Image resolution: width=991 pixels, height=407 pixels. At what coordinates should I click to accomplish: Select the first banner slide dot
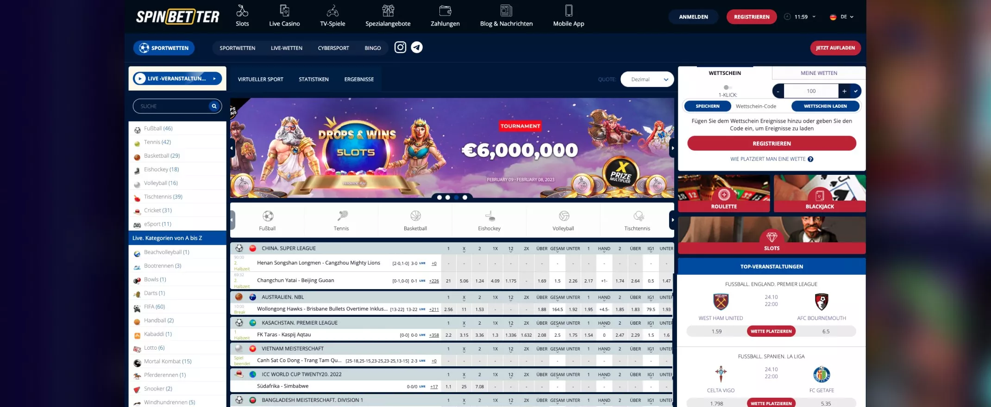[439, 197]
